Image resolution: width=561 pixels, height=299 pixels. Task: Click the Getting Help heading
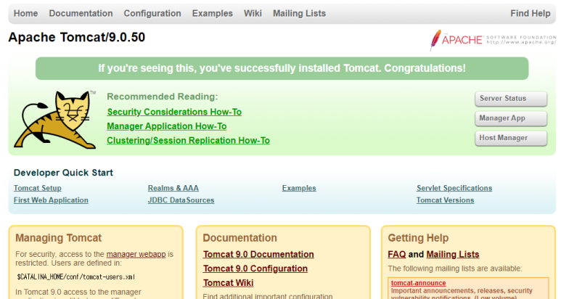[418, 238]
